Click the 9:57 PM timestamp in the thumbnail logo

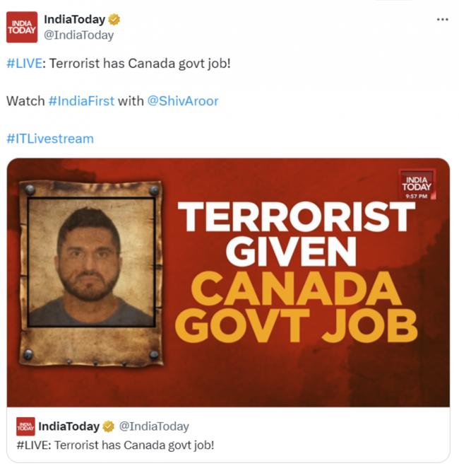pyautogui.click(x=416, y=196)
